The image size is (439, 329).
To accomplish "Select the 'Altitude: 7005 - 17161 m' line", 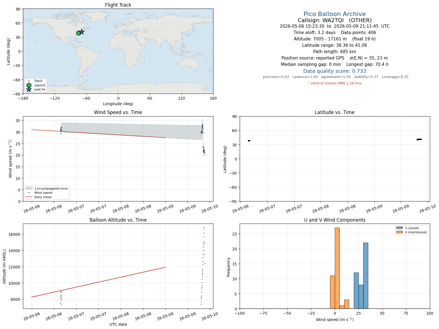I will tap(335, 39).
